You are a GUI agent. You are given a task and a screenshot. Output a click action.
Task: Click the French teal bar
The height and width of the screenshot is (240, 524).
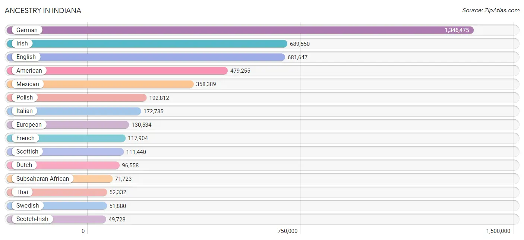[66, 138]
